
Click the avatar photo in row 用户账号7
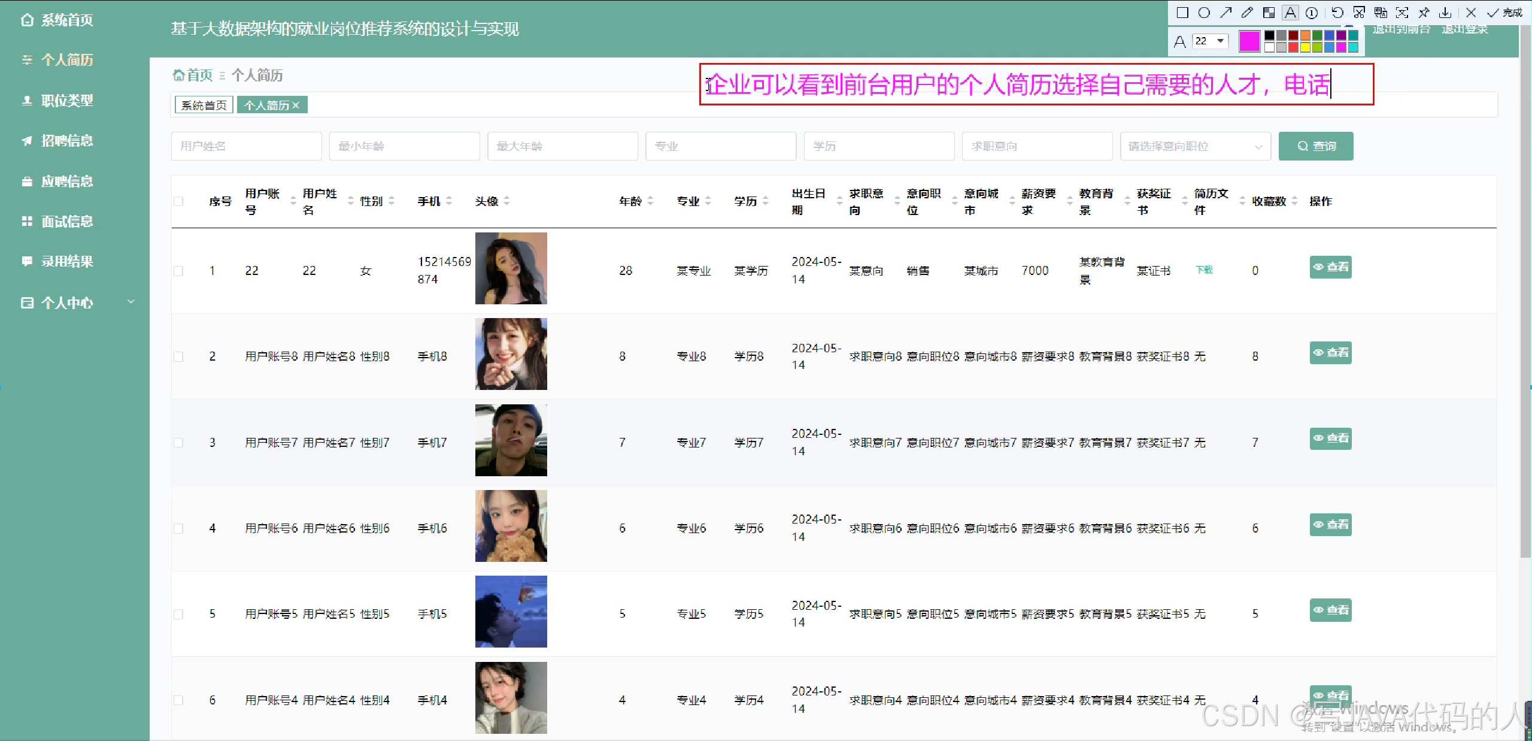click(511, 440)
